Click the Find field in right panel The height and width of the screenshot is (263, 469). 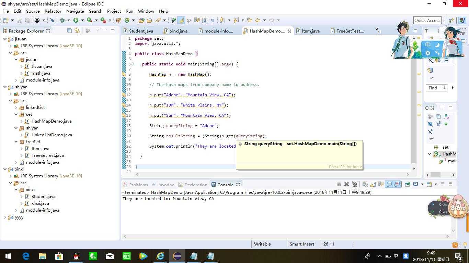pos(436,88)
